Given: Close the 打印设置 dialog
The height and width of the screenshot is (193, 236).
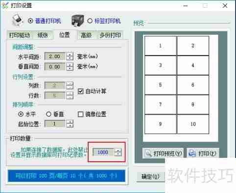Looking at the screenshot, I should (x=225, y=6).
